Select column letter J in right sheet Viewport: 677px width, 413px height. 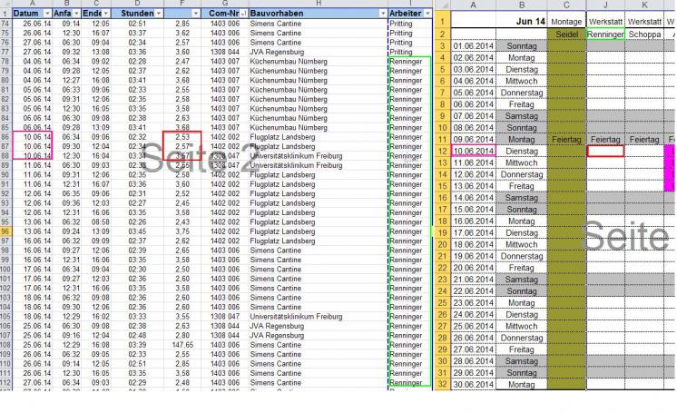tap(605, 5)
